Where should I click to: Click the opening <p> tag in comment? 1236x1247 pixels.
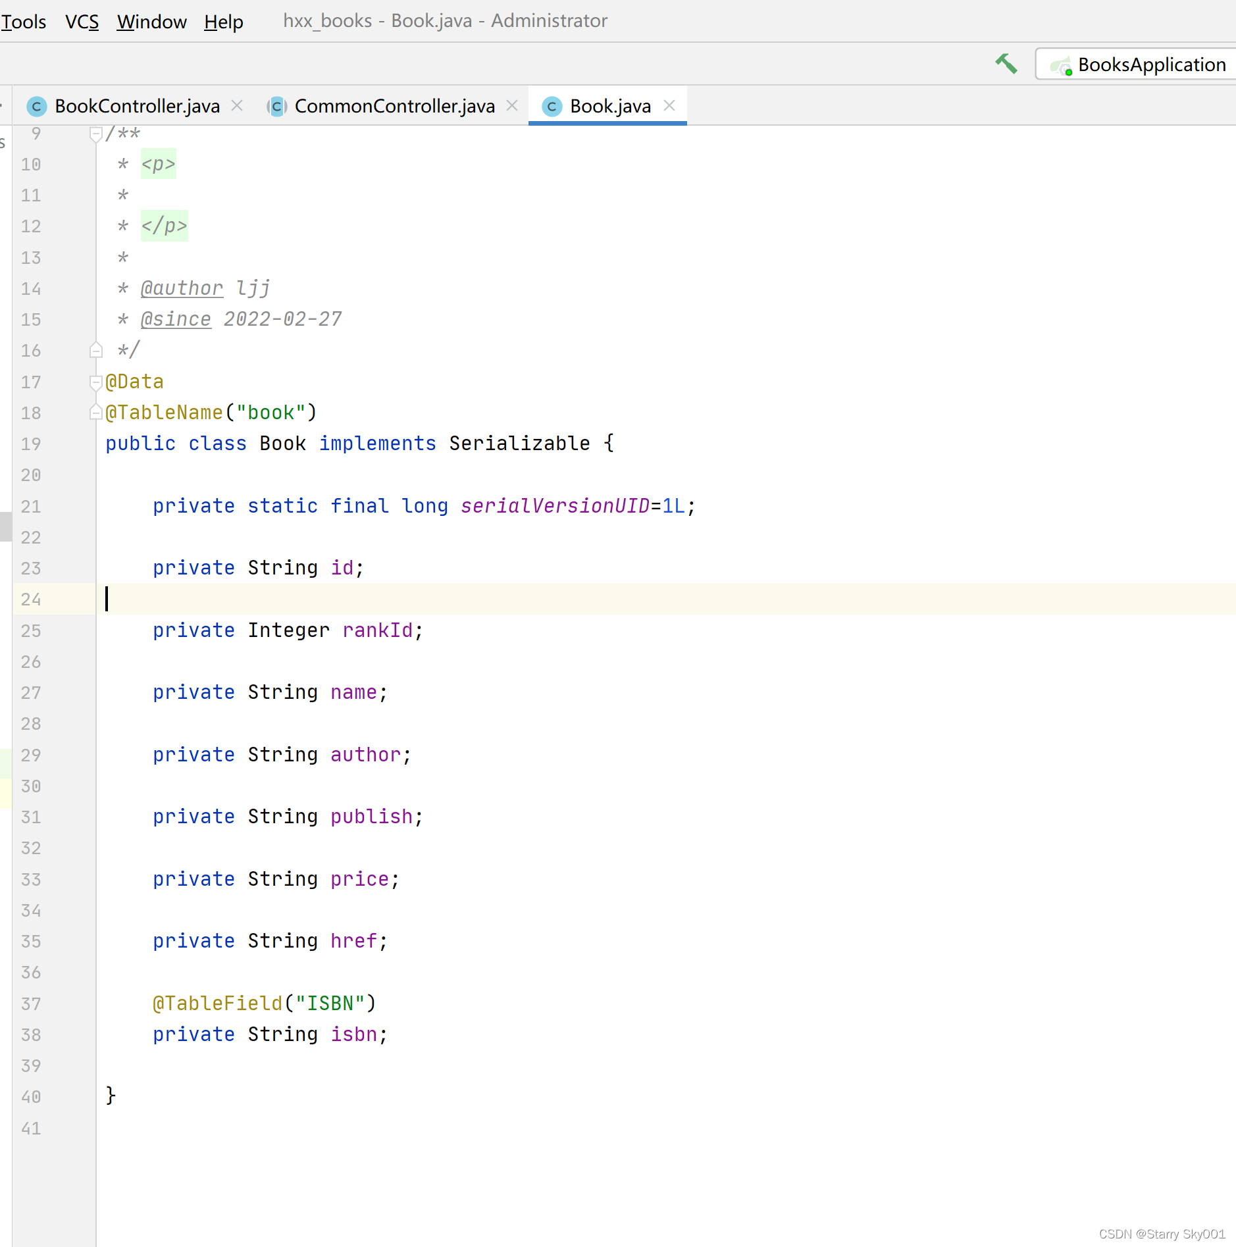coord(158,164)
